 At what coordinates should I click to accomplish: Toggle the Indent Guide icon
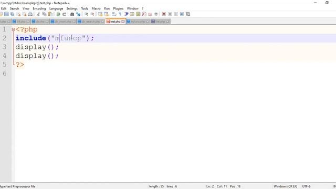pyautogui.click(x=126, y=14)
